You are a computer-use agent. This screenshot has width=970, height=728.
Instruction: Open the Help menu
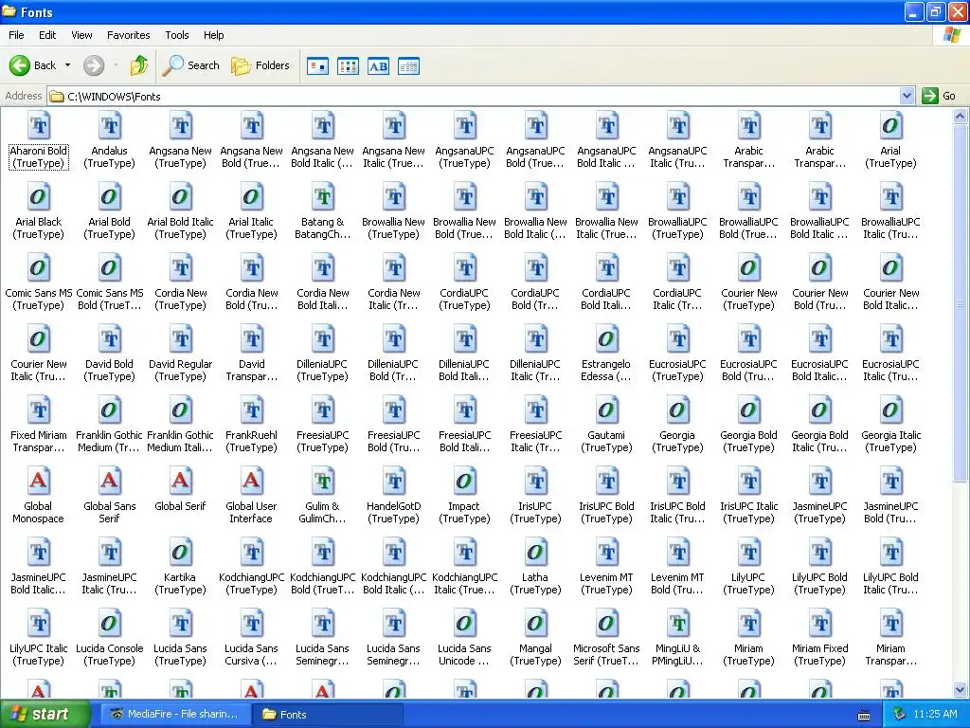tap(213, 35)
